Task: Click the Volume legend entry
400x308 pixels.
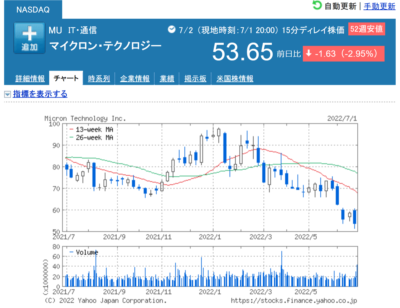Action: pos(83,252)
